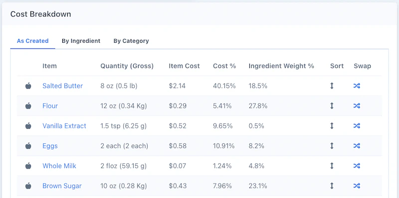Swap the Whole Milk ingredient

(357, 166)
